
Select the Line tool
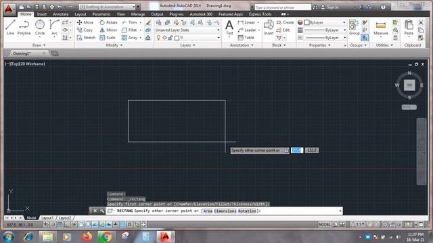10,27
